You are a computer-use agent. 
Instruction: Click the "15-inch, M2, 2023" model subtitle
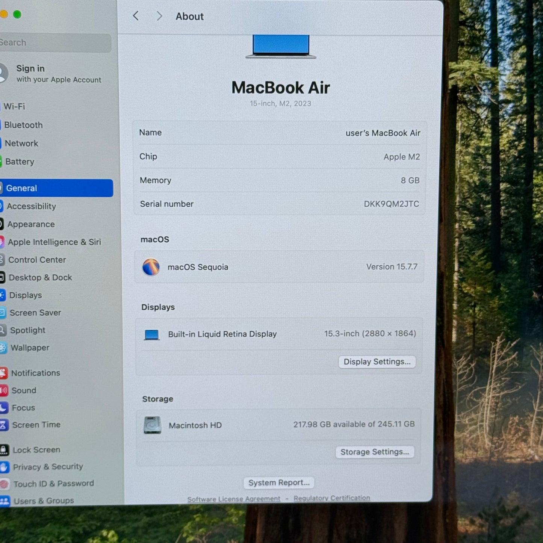281,104
